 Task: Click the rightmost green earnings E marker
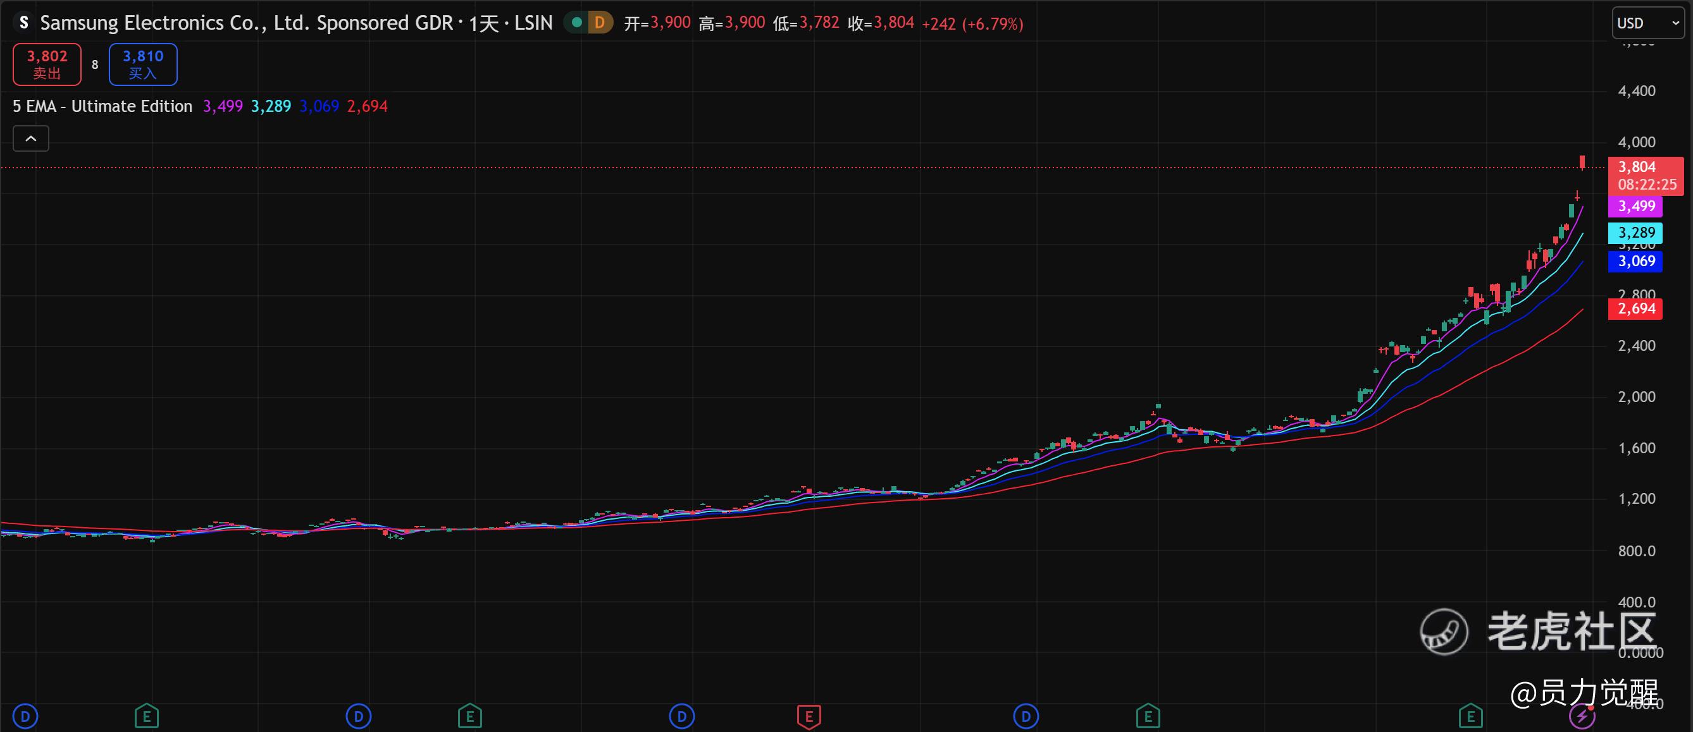(x=1471, y=716)
